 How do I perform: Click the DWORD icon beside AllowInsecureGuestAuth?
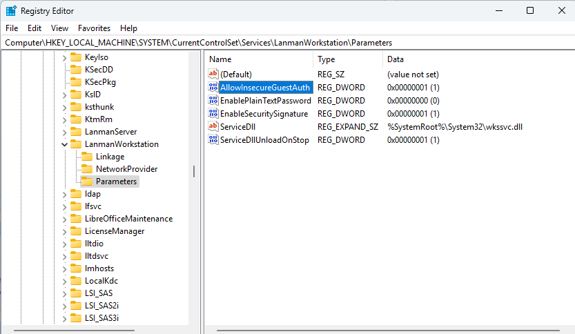213,88
